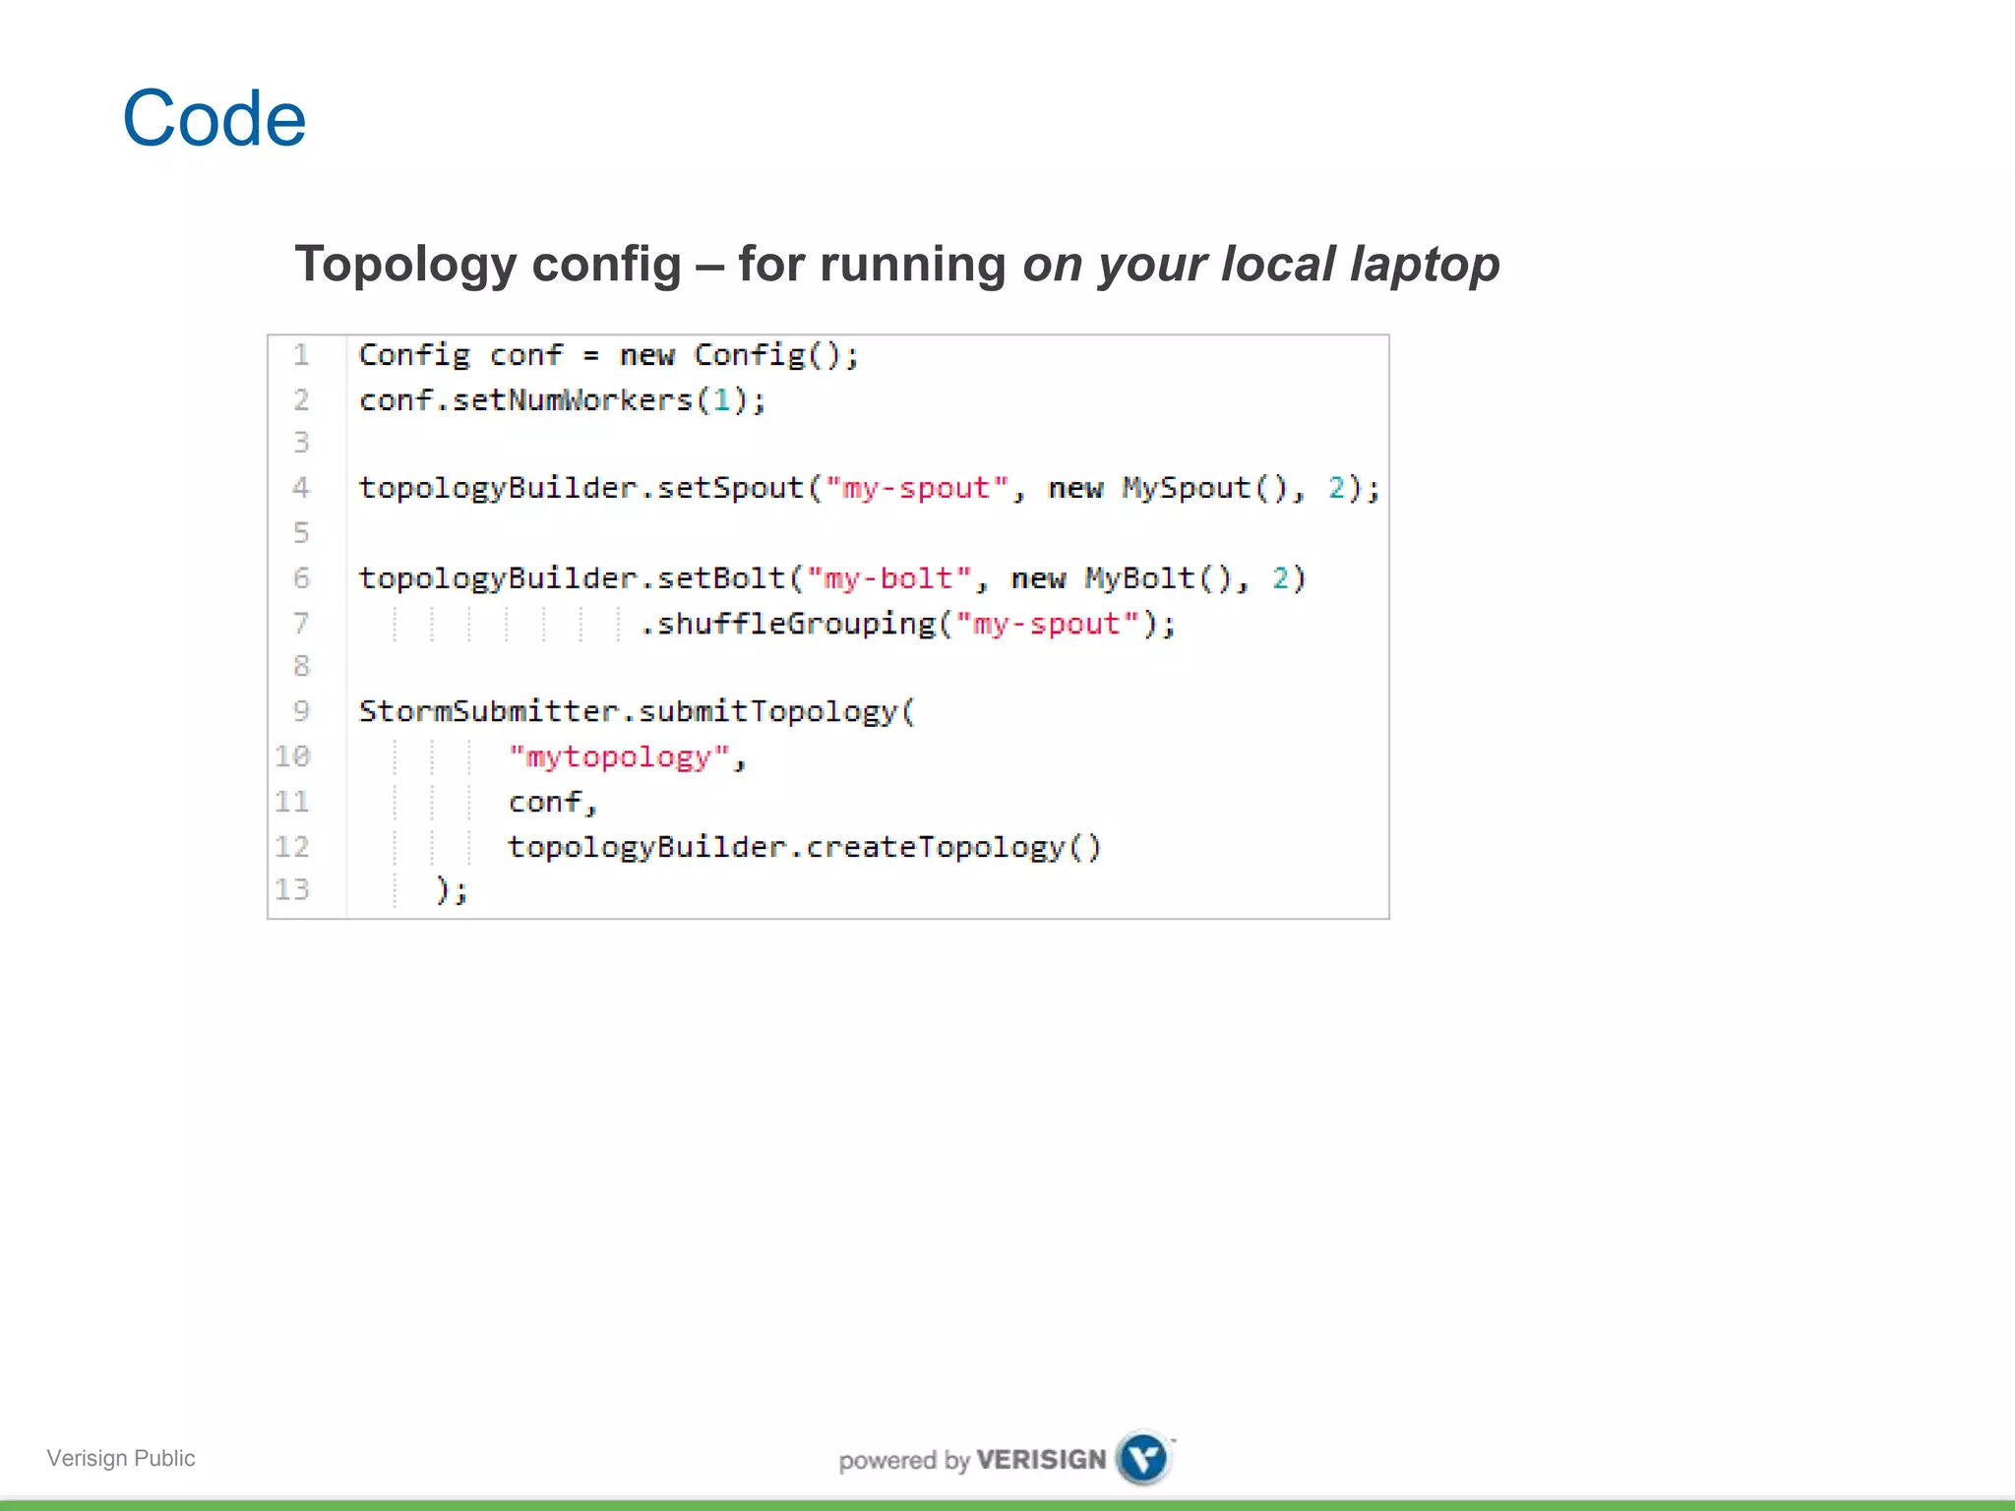Click the "Topology config" heading text
The height and width of the screenshot is (1511, 2015).
488,265
